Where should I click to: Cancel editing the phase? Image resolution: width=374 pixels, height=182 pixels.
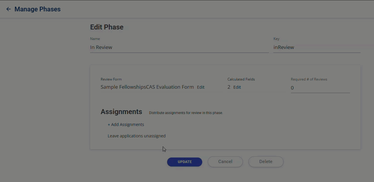225,162
